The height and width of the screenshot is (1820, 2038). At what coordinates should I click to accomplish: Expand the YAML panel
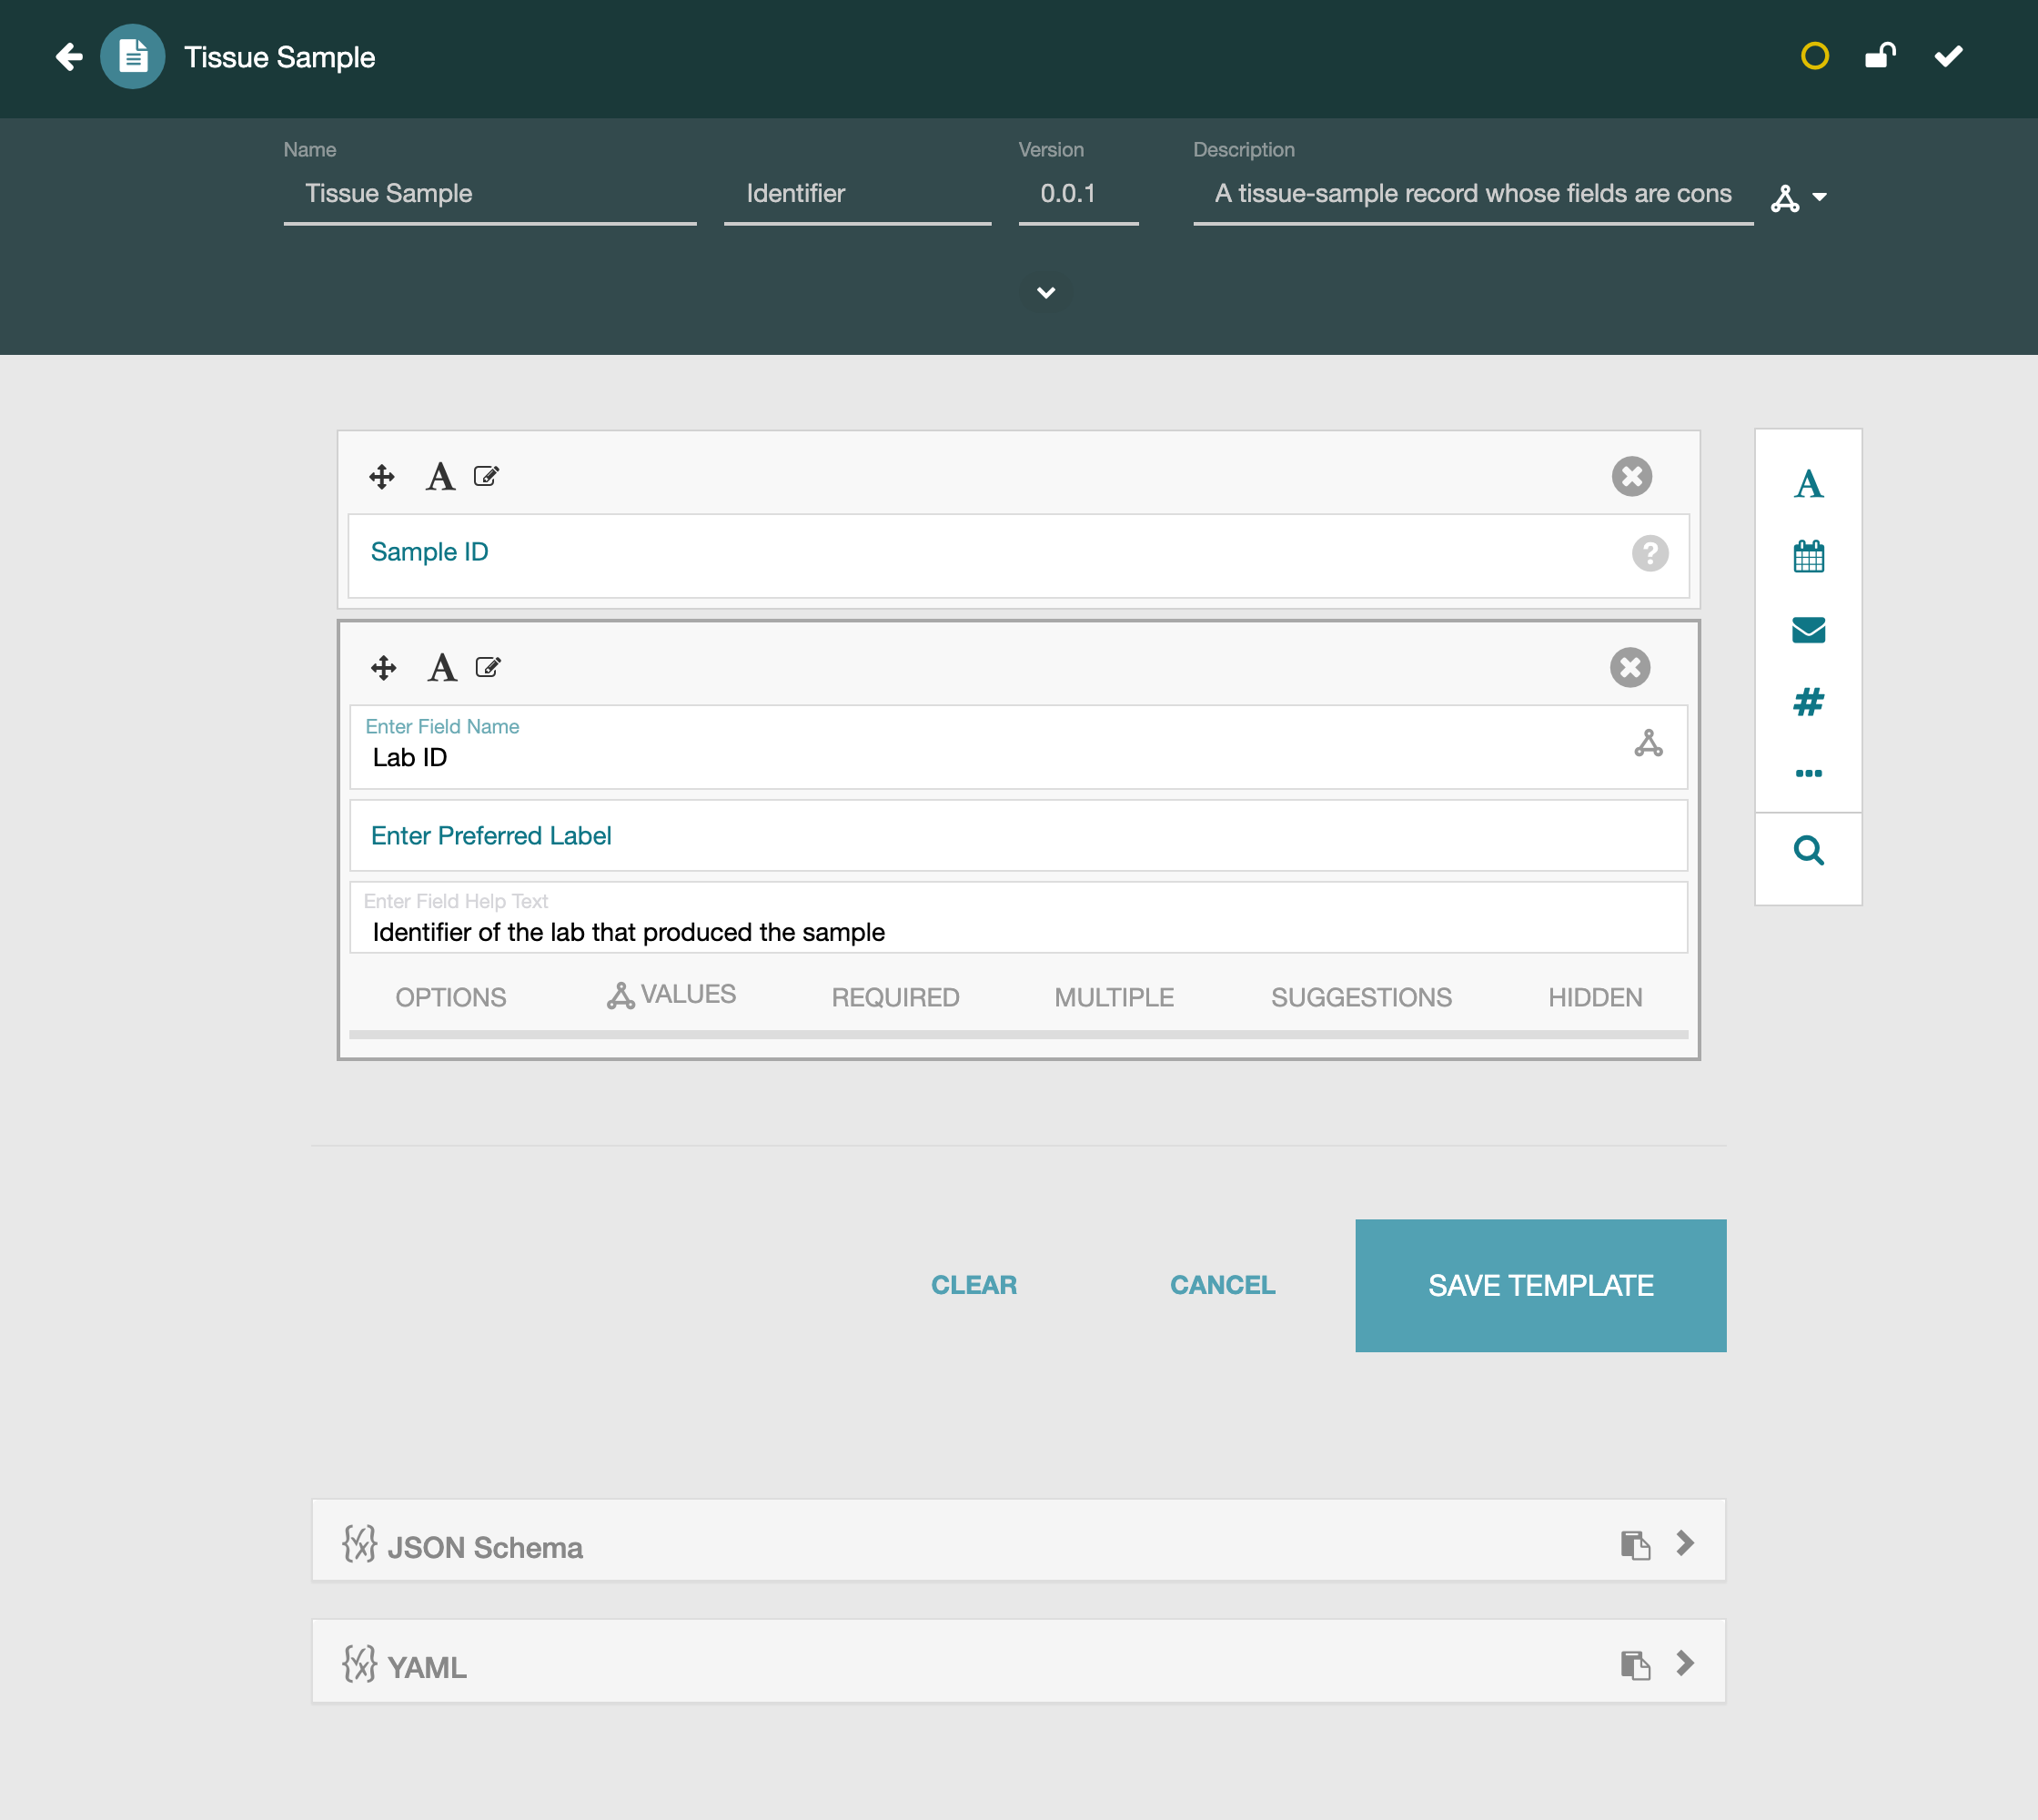[1685, 1663]
